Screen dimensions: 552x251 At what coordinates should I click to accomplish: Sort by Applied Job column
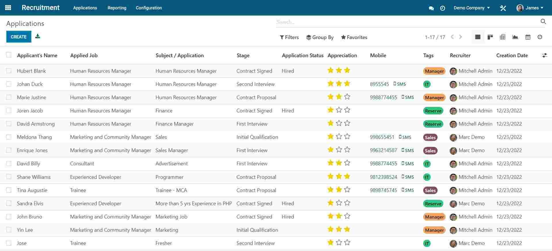click(84, 55)
